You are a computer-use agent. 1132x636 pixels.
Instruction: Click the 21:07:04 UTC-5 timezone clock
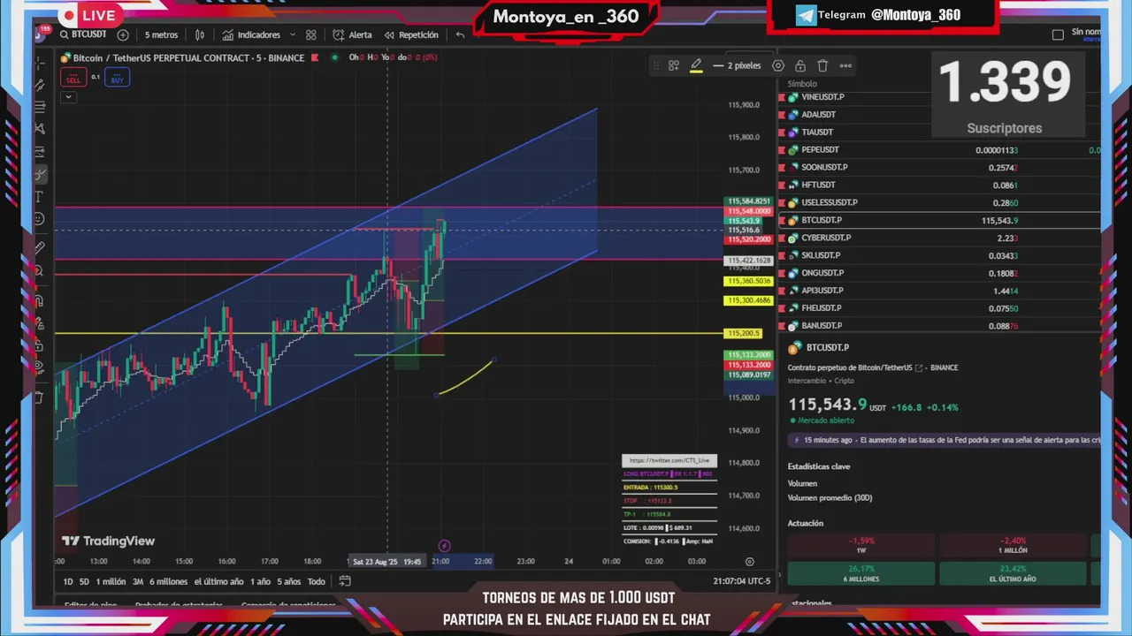coord(742,581)
